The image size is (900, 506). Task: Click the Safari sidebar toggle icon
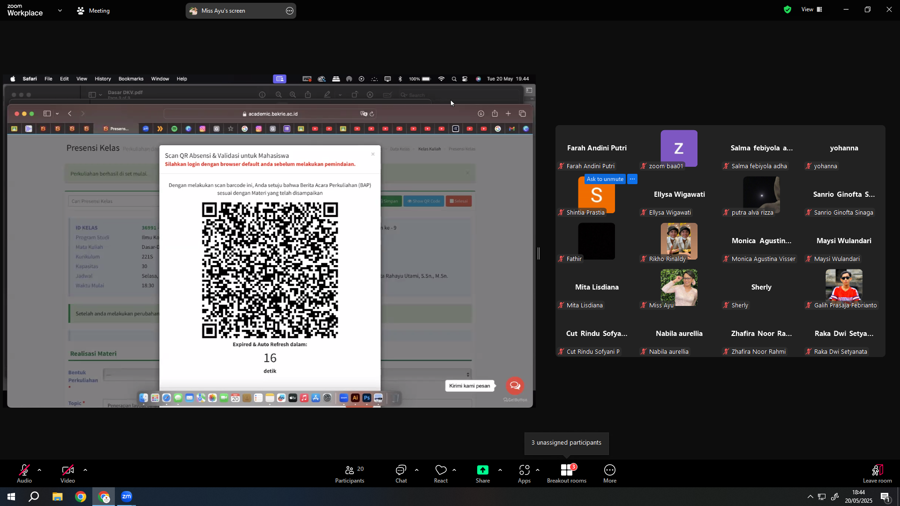point(47,113)
